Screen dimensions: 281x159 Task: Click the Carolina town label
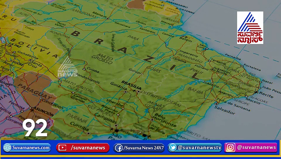coord(179,60)
